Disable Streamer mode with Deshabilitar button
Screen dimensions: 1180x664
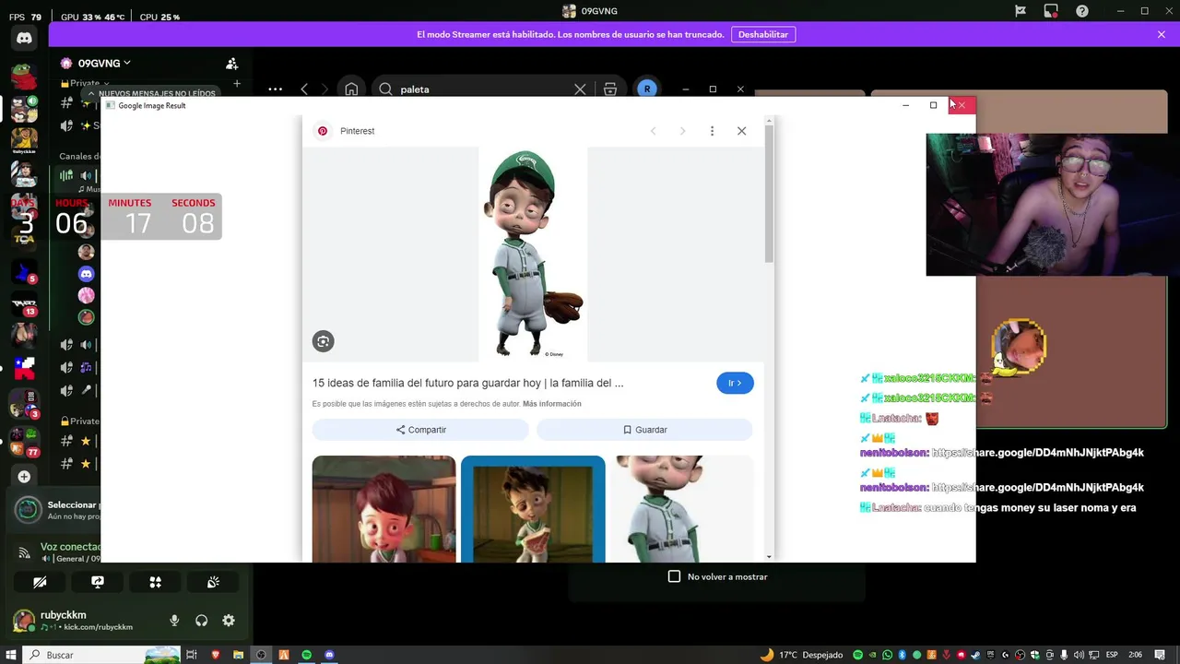tap(763, 34)
